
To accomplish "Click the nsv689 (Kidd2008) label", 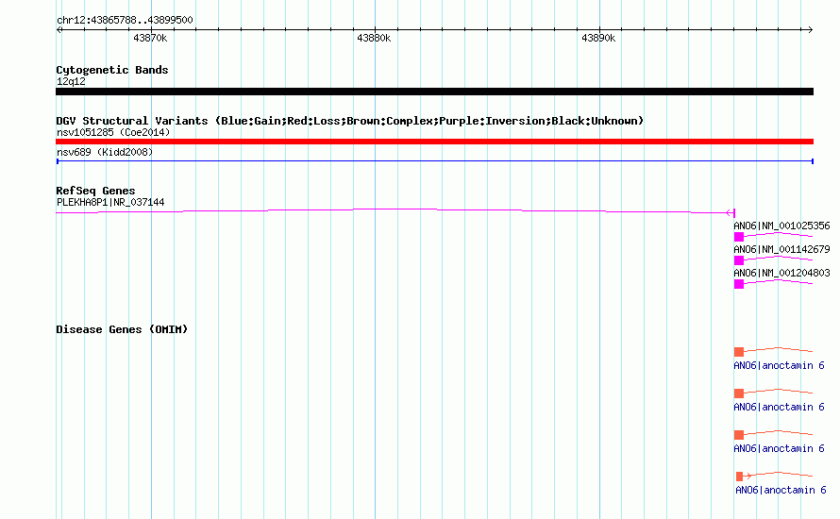I will pos(105,152).
